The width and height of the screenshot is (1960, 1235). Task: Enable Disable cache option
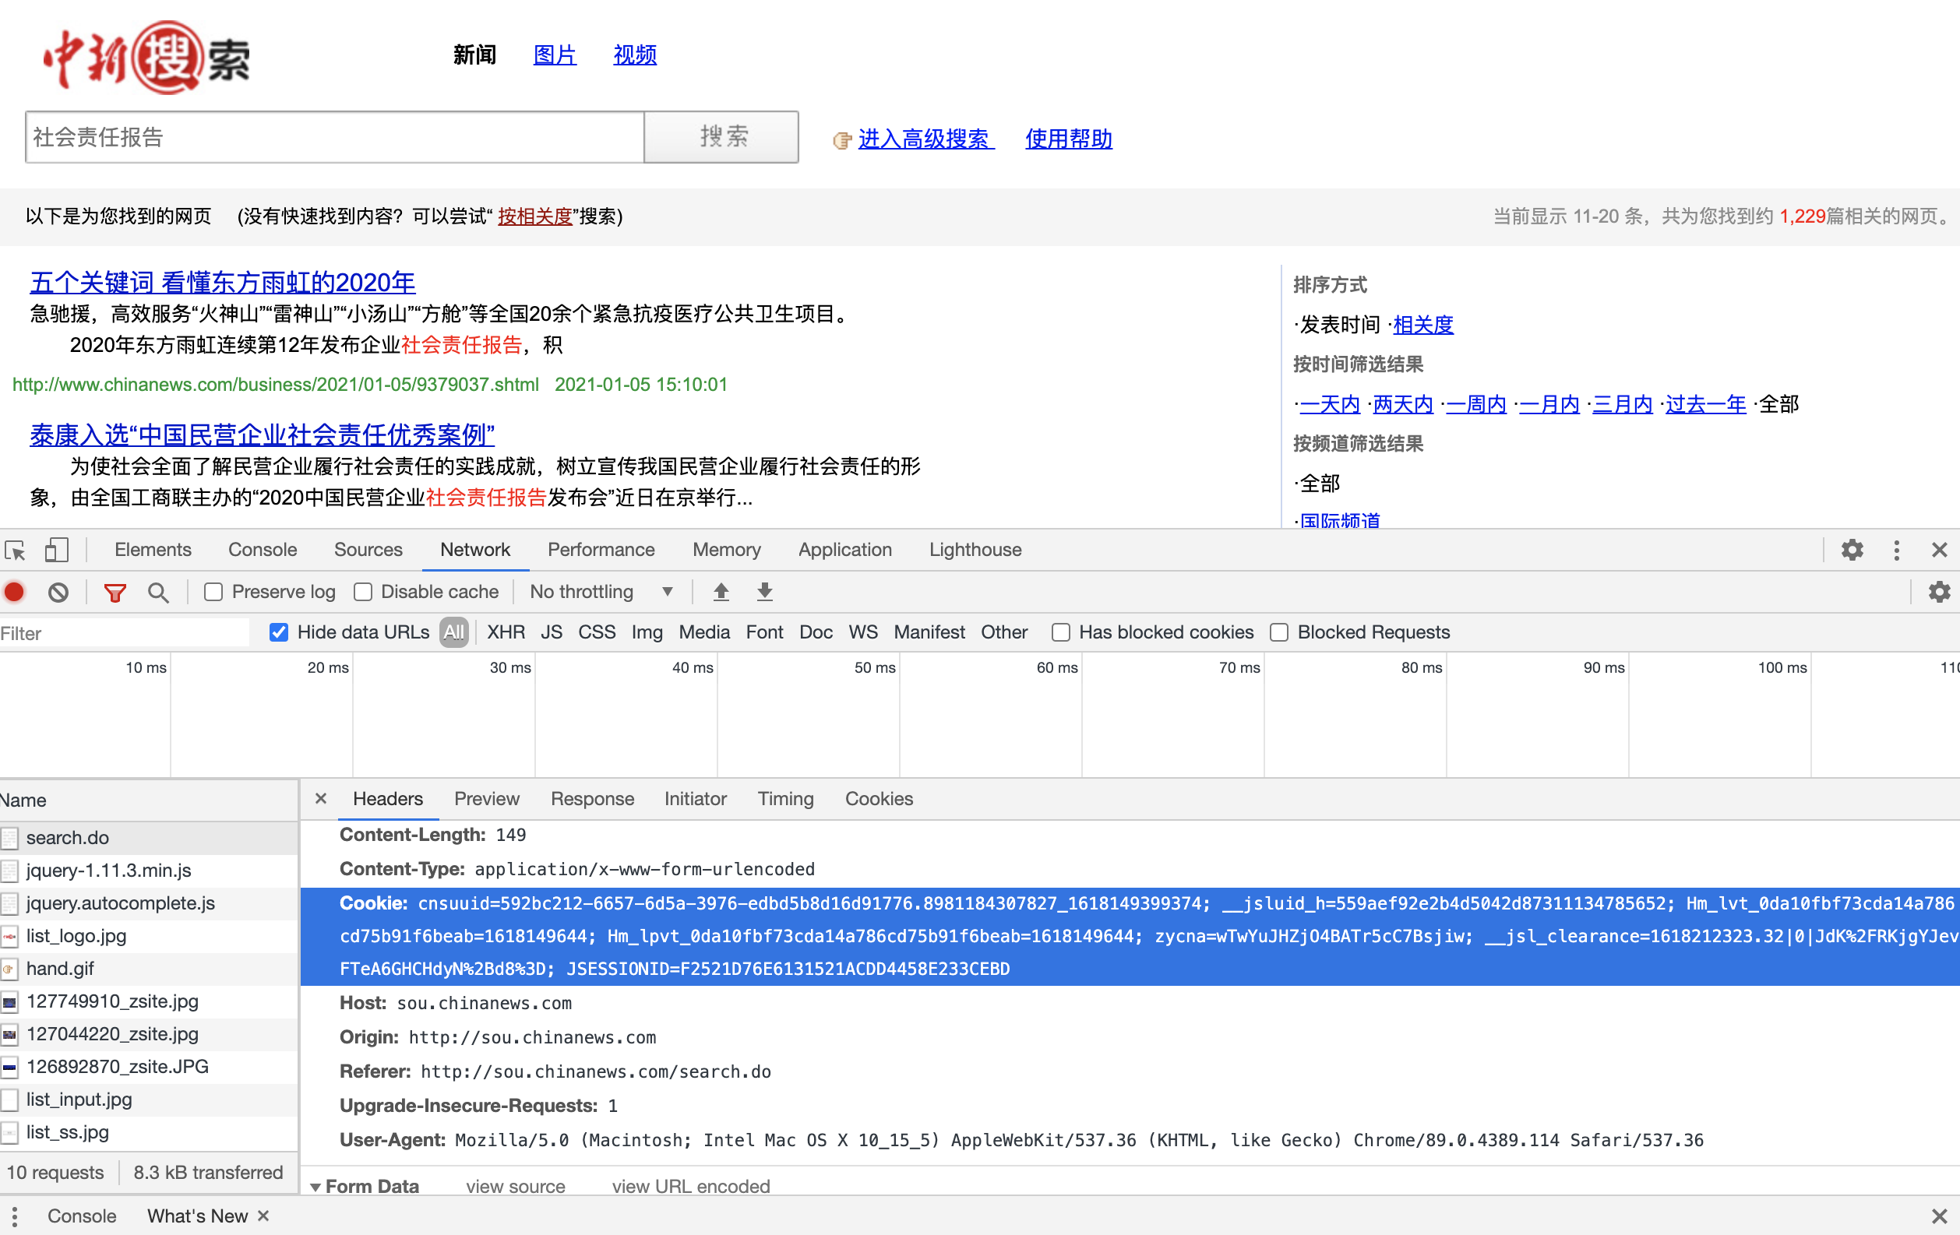click(x=362, y=593)
